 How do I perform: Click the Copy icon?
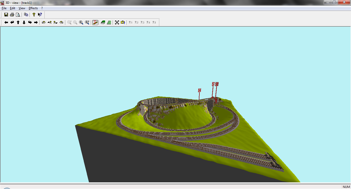(x=26, y=15)
